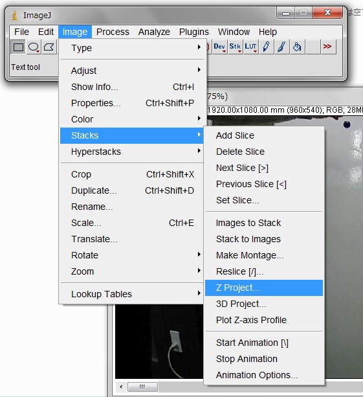Select Set Slice... entry
The image size is (363, 397).
click(x=264, y=200)
